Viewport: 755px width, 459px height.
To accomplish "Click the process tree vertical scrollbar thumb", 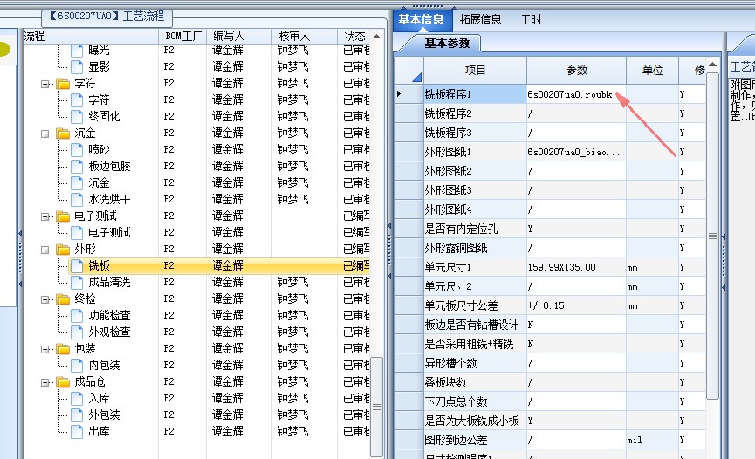I will [376, 407].
